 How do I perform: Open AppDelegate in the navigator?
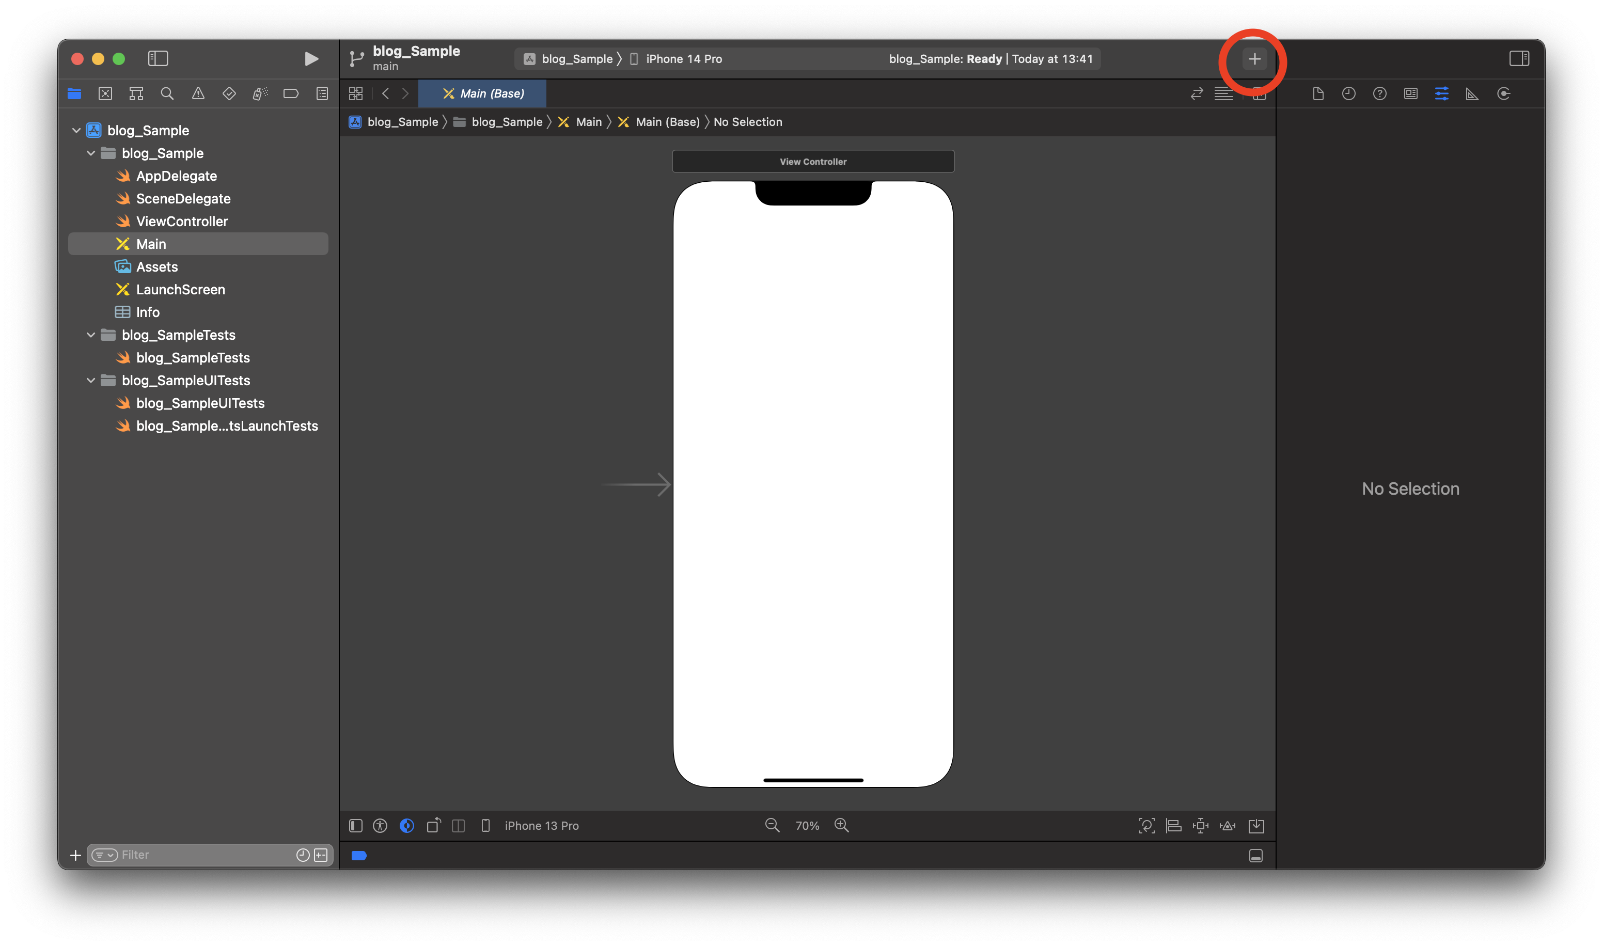point(176,176)
